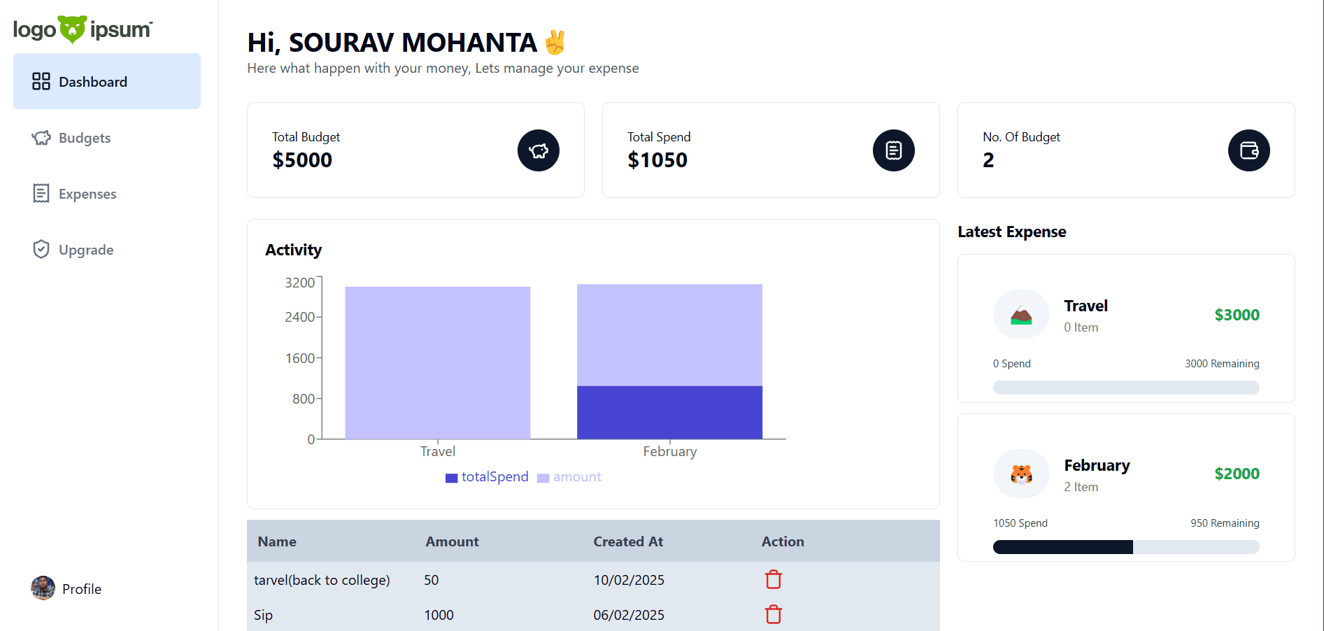Toggle totalSpend series in chart legend
The width and height of the screenshot is (1324, 631).
pyautogui.click(x=487, y=477)
